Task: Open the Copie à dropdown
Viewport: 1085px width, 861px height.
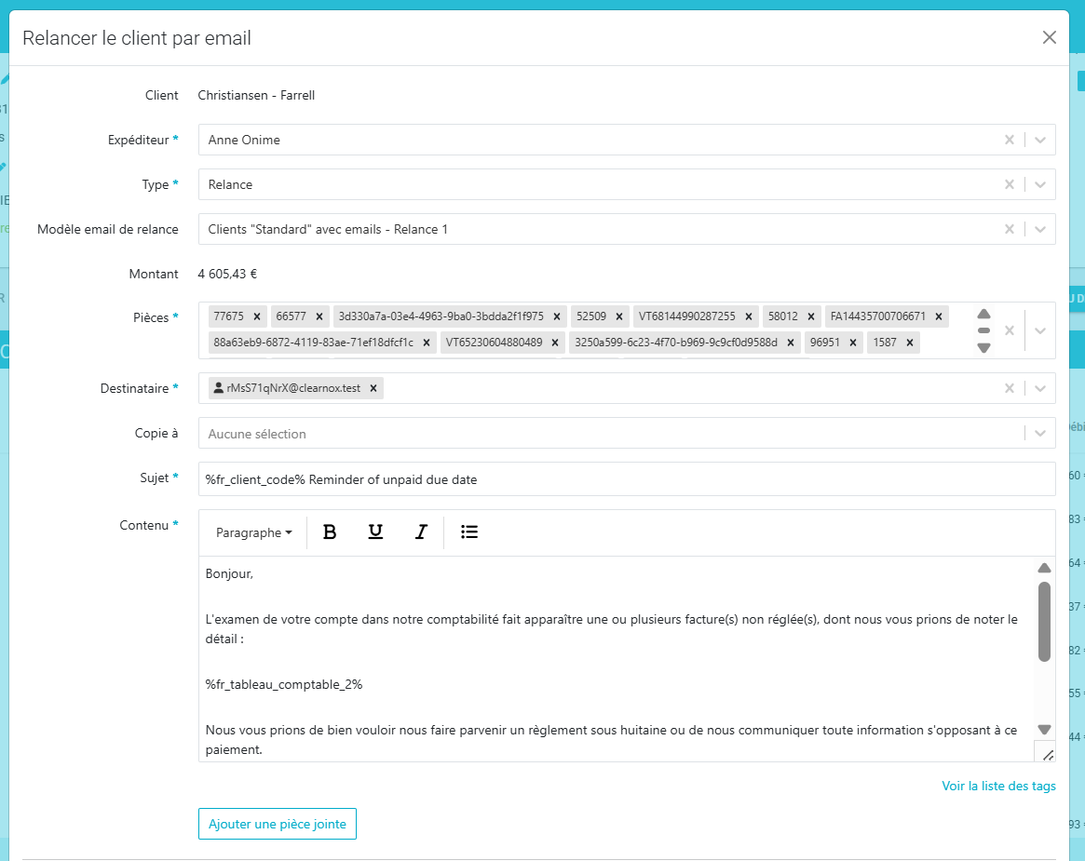Action: (x=1039, y=433)
